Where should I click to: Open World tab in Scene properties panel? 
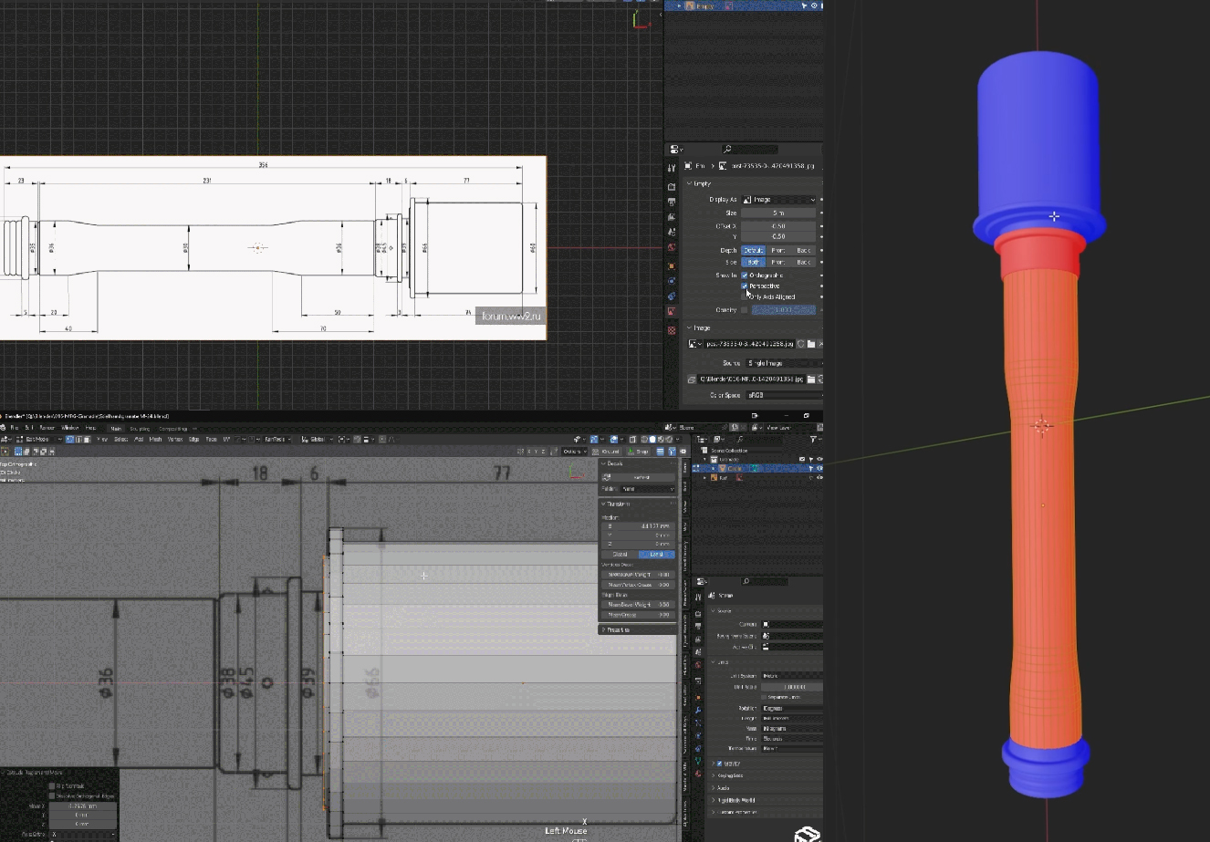(x=698, y=665)
